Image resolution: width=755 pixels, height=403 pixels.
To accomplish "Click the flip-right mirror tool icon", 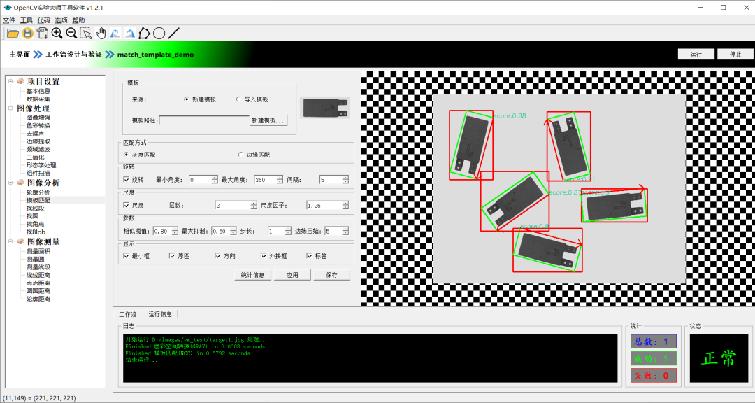I will 129,34.
